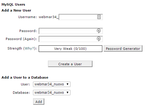
Task: Click inside the Password (Again) input field
Action: pyautogui.click(x=71, y=39)
